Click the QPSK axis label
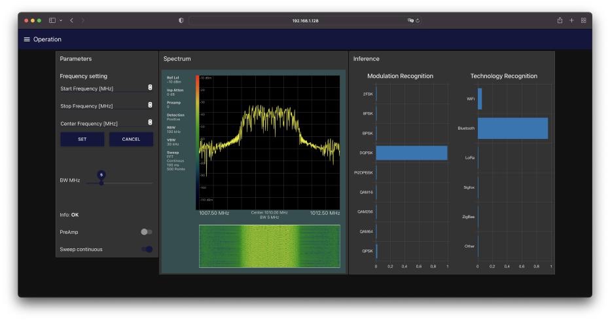Viewport: 610px width, 321px height. coord(367,251)
